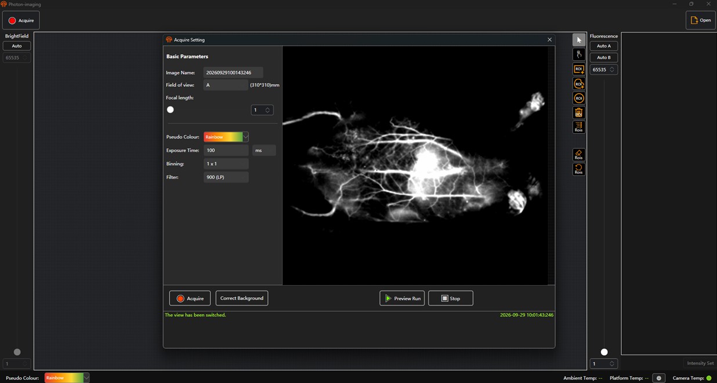Add a rectangular ROI

pos(578,70)
